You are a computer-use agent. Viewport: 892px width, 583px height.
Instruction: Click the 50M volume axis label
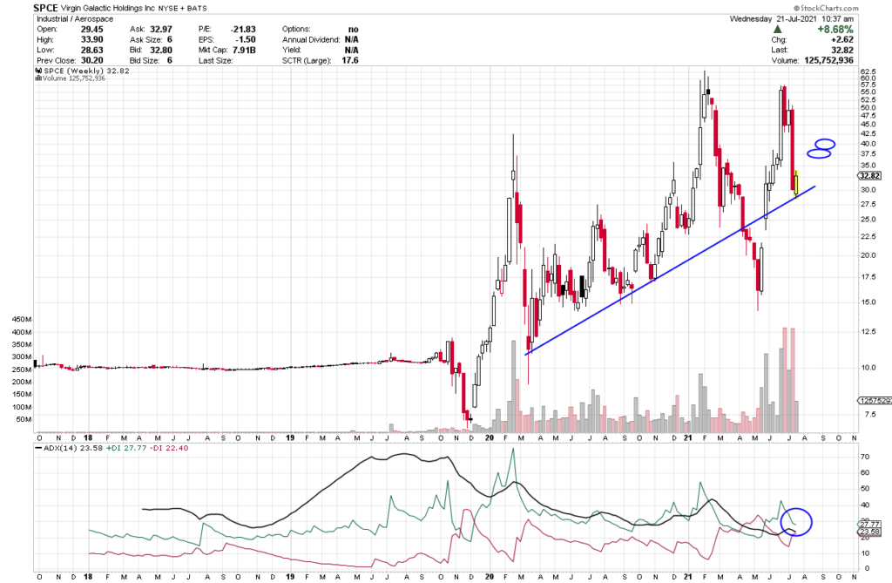(24, 419)
